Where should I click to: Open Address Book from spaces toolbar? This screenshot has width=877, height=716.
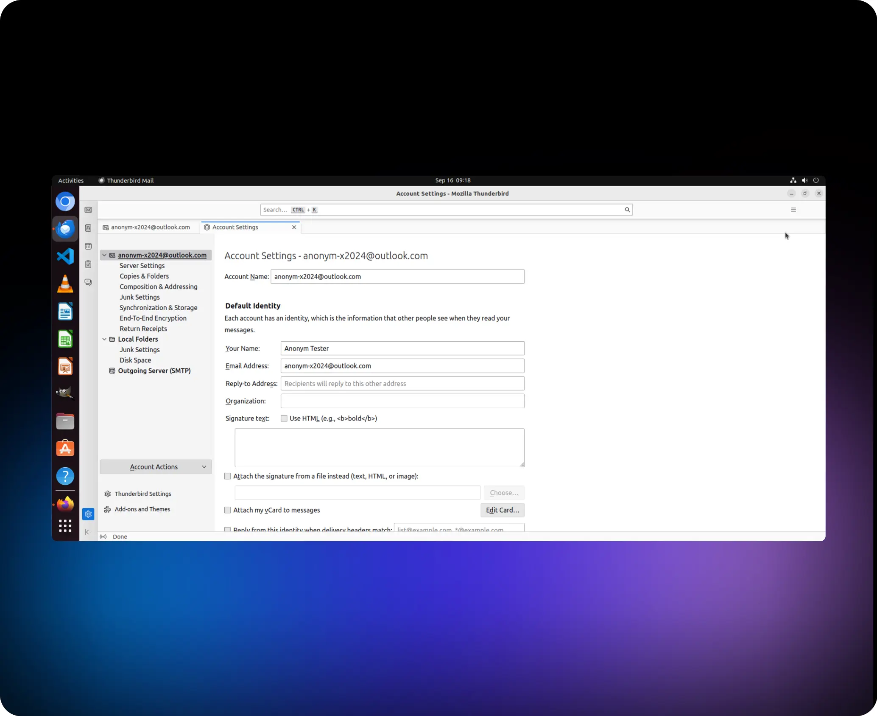(88, 228)
